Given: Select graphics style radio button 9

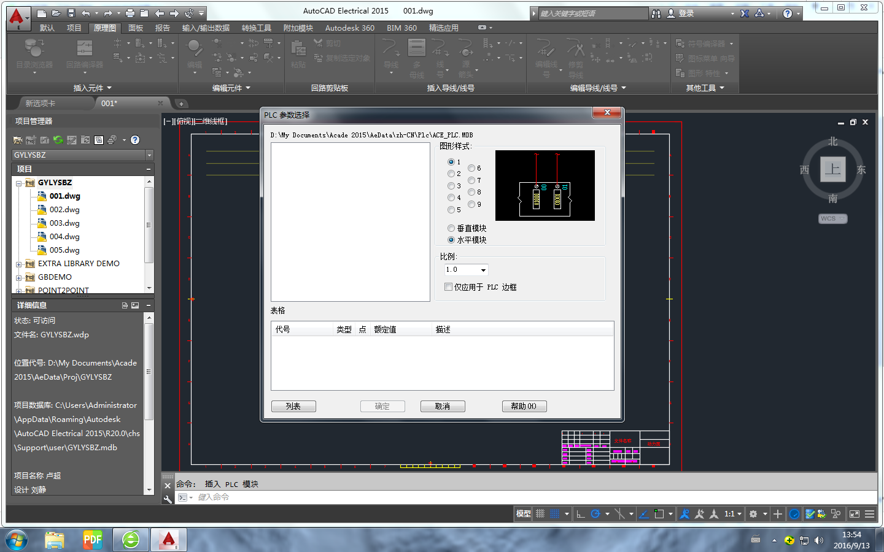Looking at the screenshot, I should (x=471, y=204).
